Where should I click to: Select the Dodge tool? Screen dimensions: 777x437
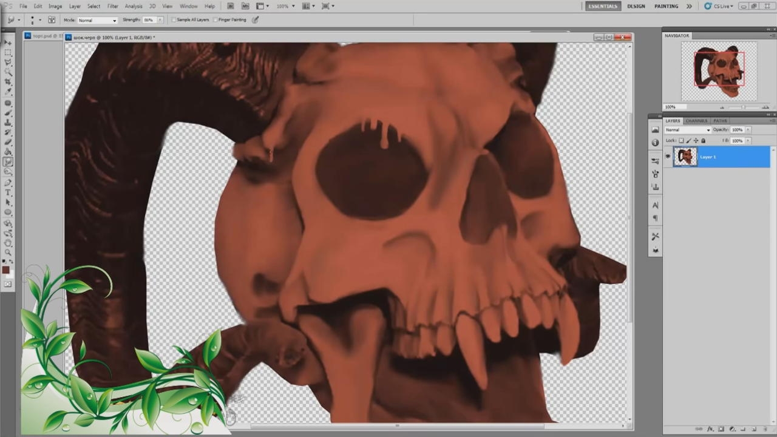point(8,172)
